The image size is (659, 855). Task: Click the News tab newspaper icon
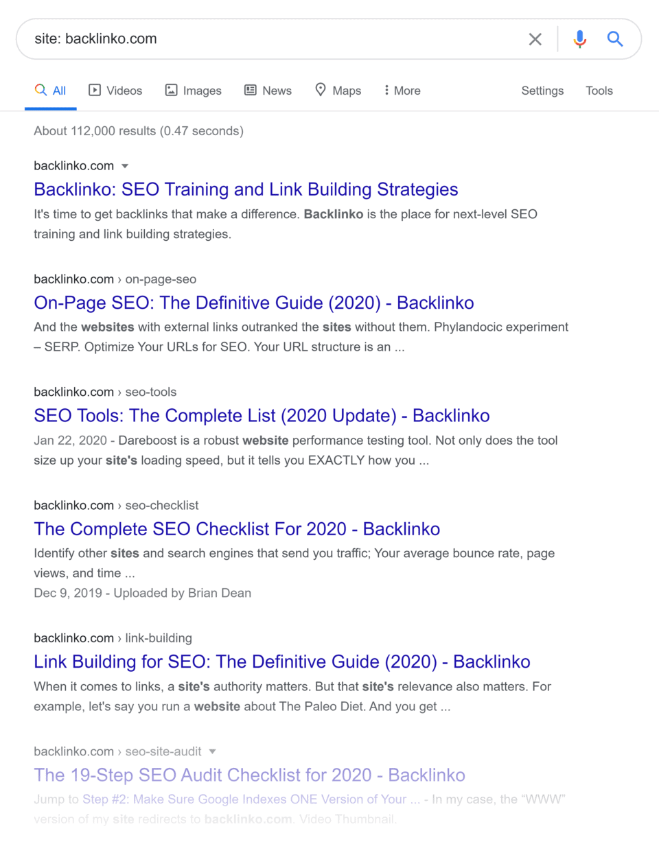(248, 90)
